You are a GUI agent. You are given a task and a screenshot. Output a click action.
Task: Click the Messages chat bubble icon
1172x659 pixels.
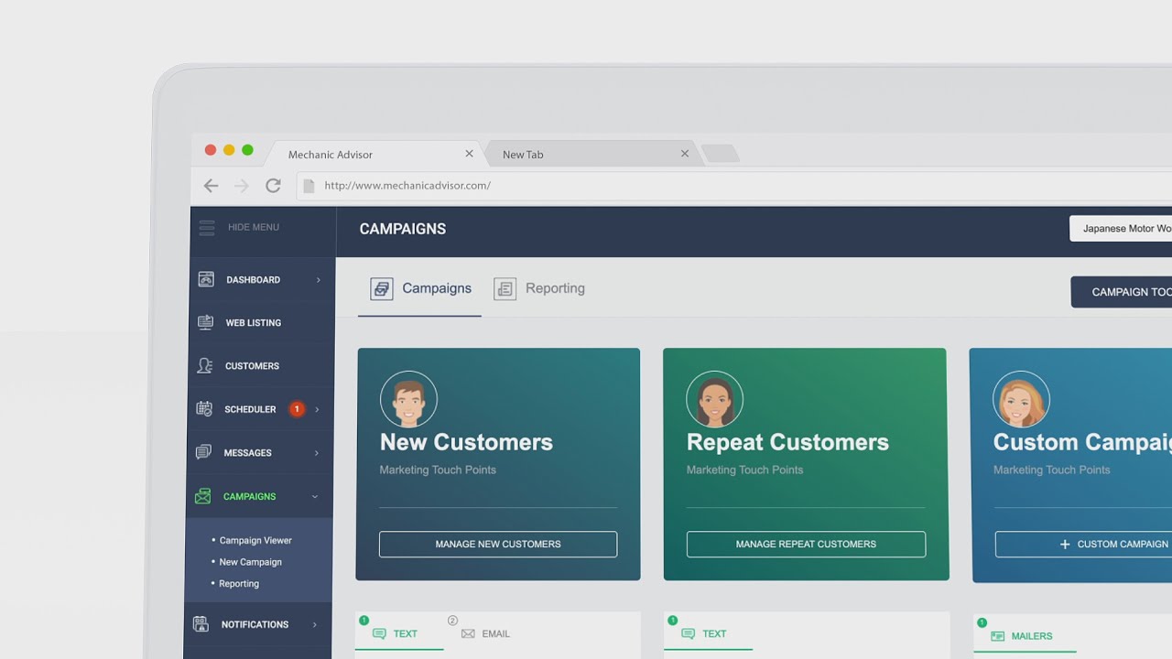203,452
